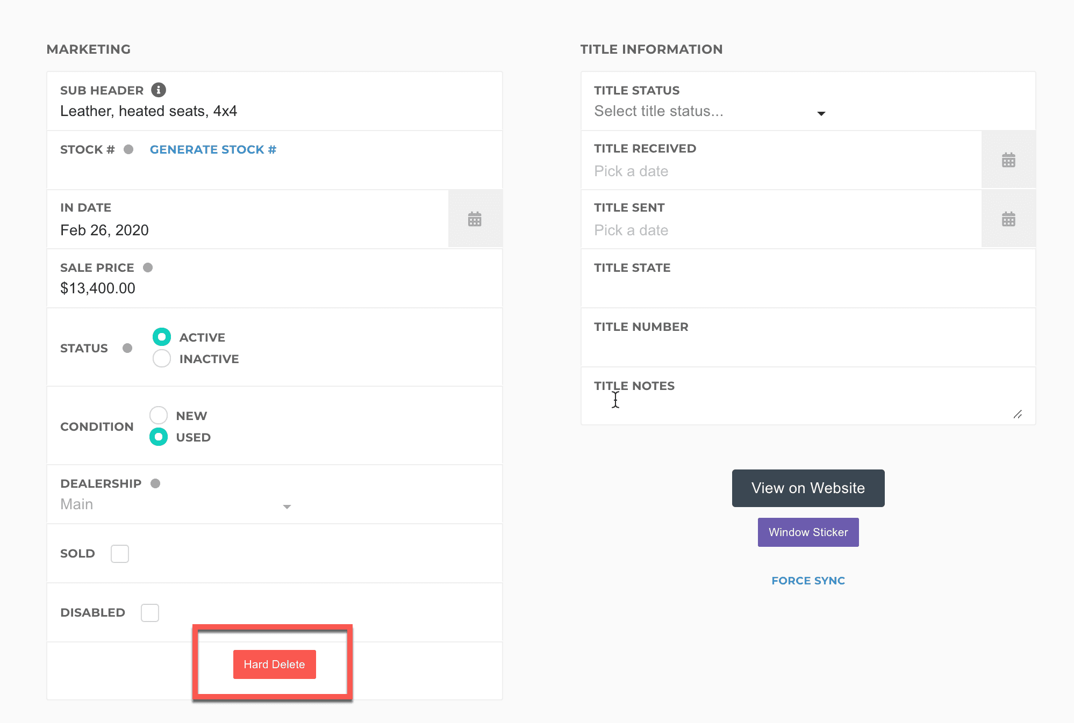
Task: Open the Title Received calendar icon
Action: point(1008,160)
